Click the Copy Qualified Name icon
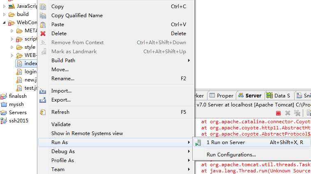Image resolution: width=311 pixels, height=174 pixels. (x=43, y=16)
